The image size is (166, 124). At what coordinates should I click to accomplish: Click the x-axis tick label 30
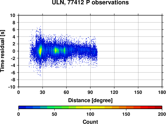tap(42, 92)
